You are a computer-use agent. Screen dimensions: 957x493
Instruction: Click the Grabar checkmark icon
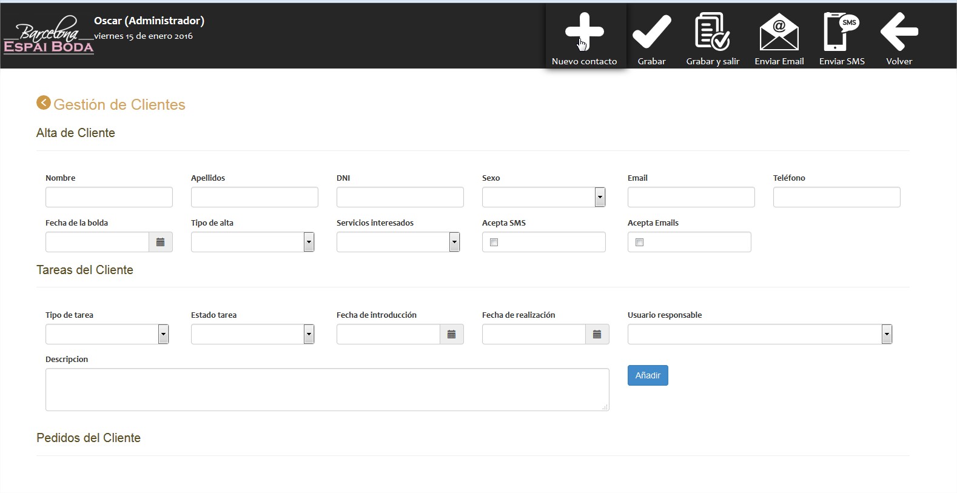pyautogui.click(x=651, y=32)
